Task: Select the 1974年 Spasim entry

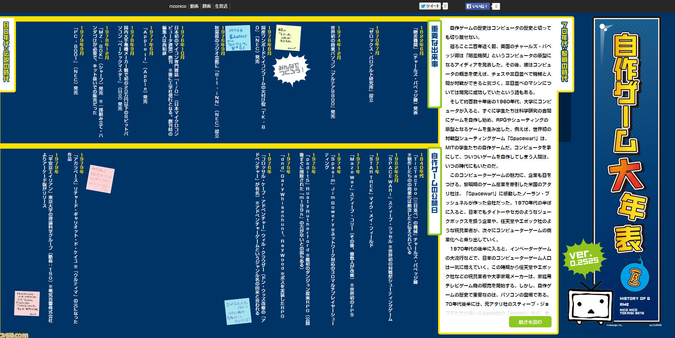Action: [333, 239]
